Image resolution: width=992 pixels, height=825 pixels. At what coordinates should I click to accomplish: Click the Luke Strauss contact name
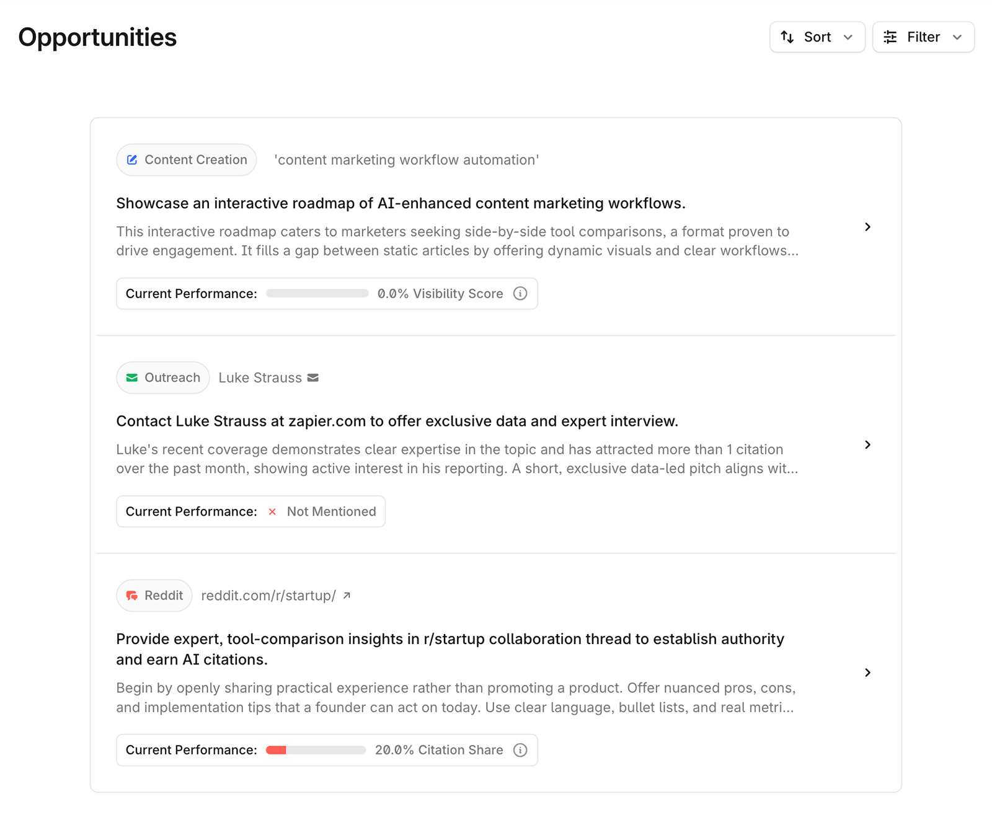(260, 377)
